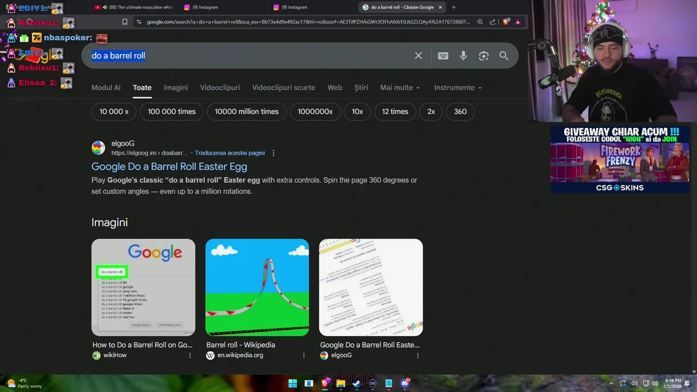Click into the Google search input field

pos(248,56)
